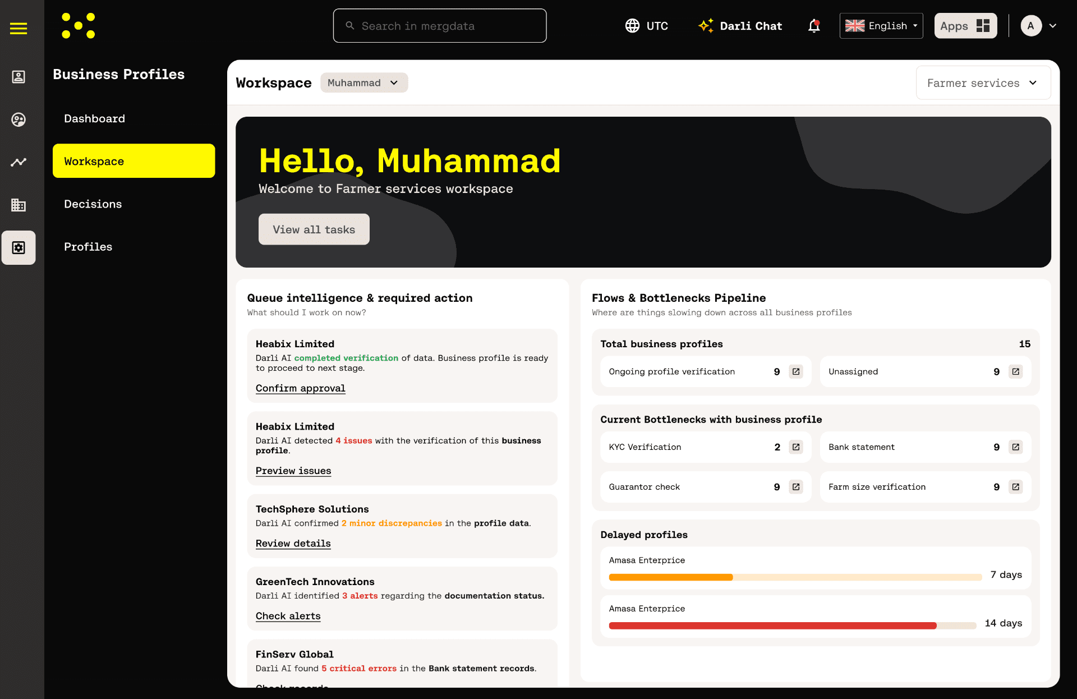The width and height of the screenshot is (1077, 699).
Task: Click the notification bell icon
Action: [x=814, y=26]
